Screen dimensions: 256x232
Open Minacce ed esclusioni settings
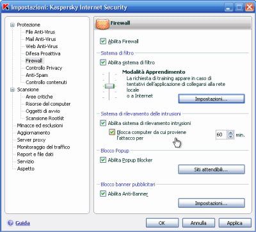tap(40, 126)
